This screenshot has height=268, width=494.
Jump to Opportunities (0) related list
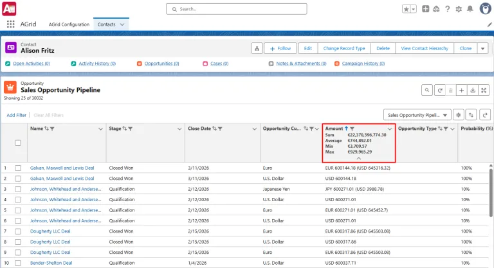click(161, 64)
